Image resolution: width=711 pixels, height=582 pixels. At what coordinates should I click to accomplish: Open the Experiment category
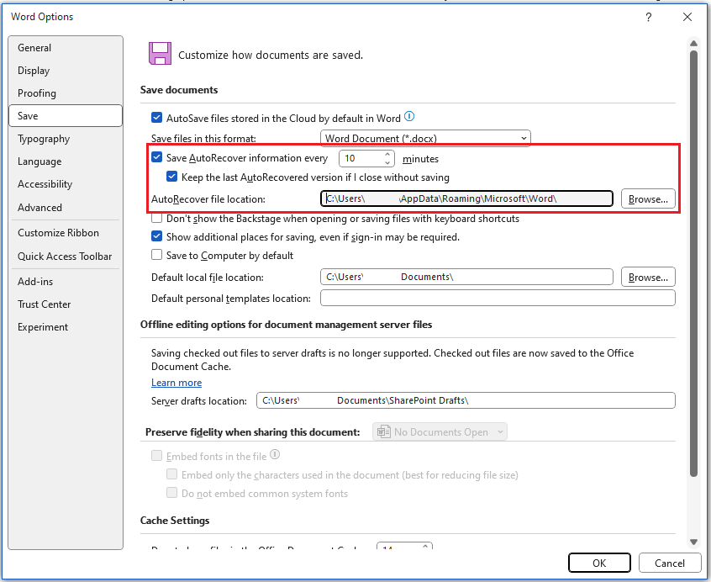click(66, 326)
